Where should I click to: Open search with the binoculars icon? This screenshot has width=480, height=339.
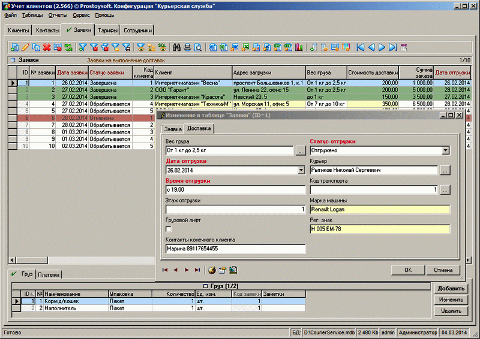(177, 47)
